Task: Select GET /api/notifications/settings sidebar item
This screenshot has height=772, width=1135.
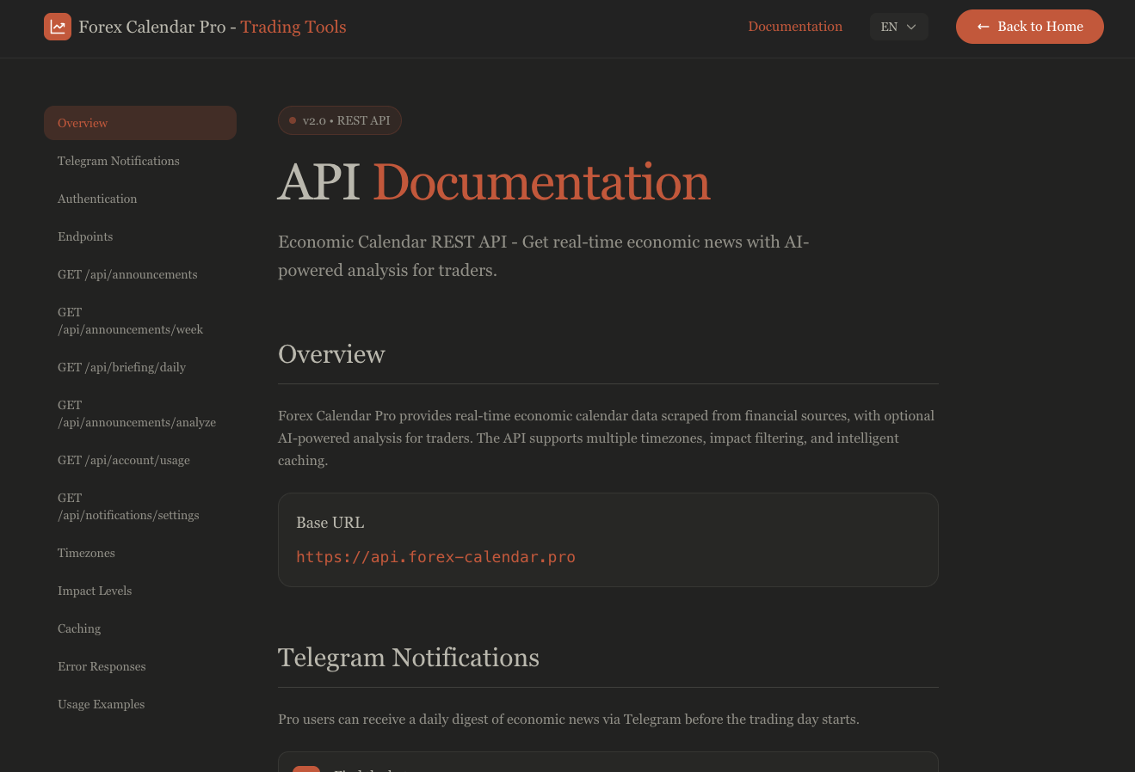Action: pos(140,506)
